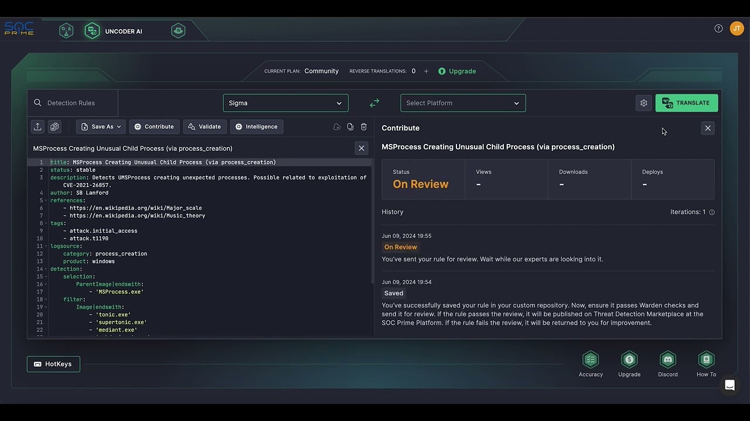Click the plus icon next to reverse translations
This screenshot has width=750, height=421.
click(426, 71)
